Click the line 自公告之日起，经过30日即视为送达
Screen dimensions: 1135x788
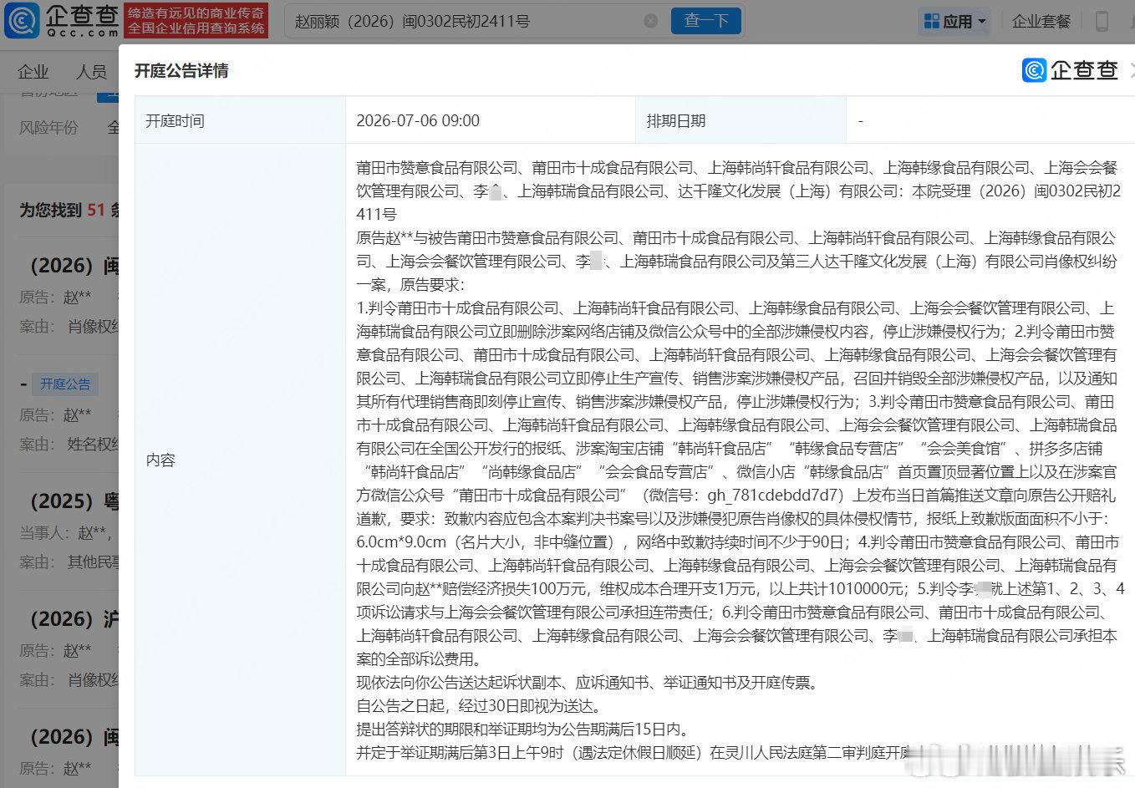[x=479, y=706]
